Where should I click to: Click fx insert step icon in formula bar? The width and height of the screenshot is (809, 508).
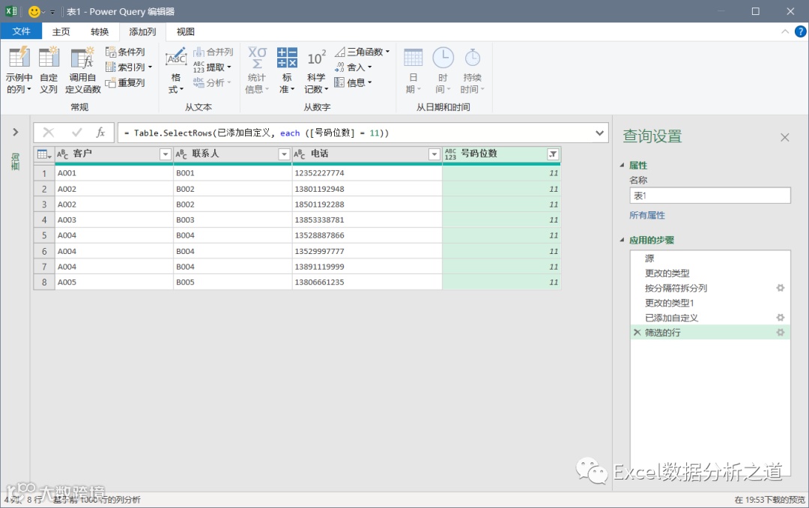(x=100, y=133)
